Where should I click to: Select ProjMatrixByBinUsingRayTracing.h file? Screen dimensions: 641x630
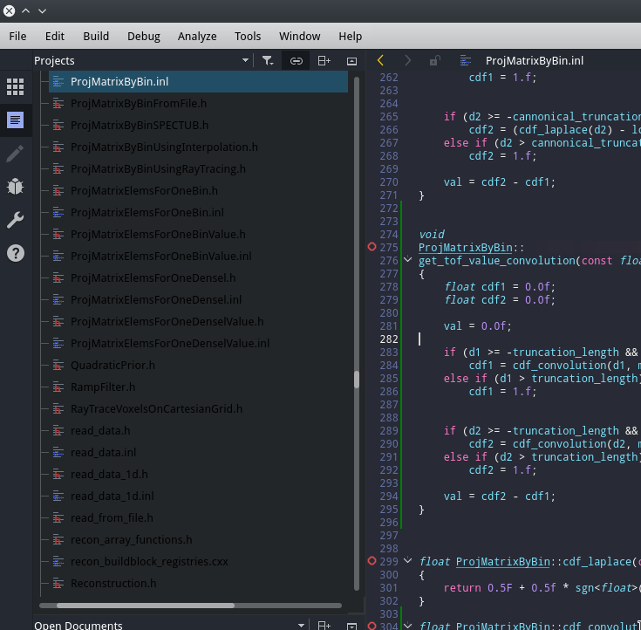click(x=158, y=169)
